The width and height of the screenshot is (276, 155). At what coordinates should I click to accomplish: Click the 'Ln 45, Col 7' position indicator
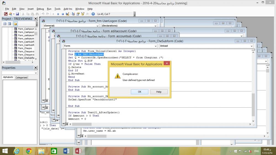pyautogui.click(x=104, y=14)
